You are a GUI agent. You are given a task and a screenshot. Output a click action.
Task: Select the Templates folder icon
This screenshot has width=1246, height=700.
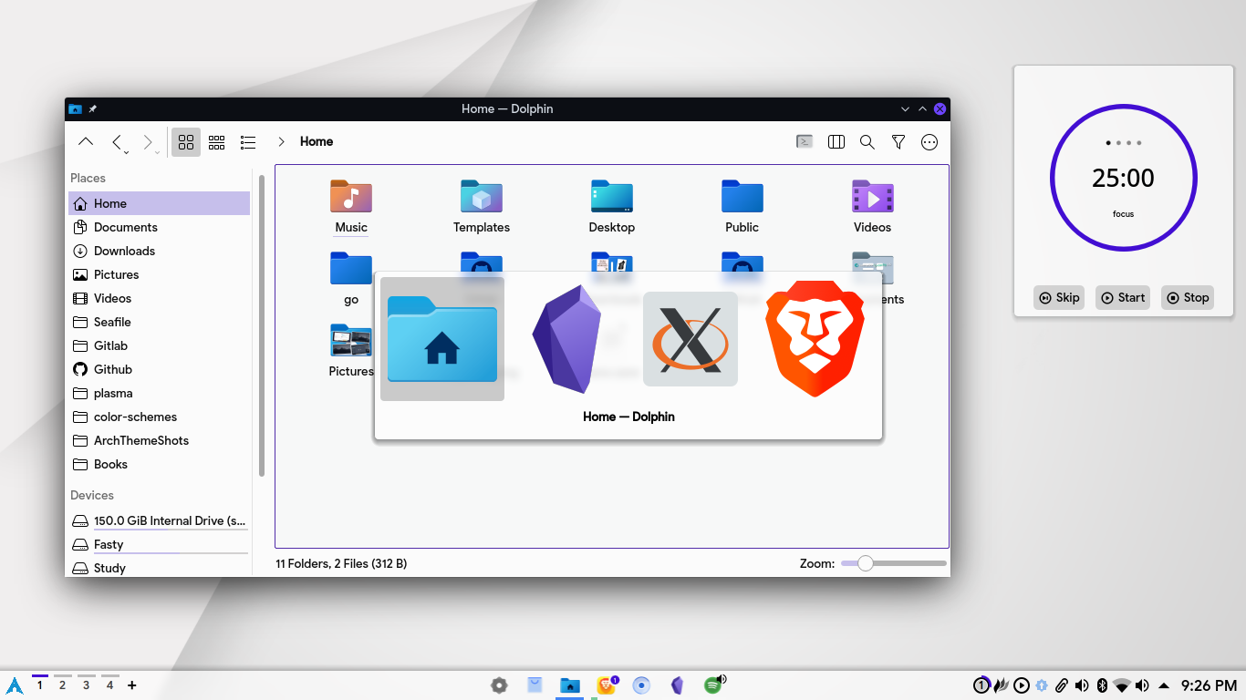(x=482, y=196)
